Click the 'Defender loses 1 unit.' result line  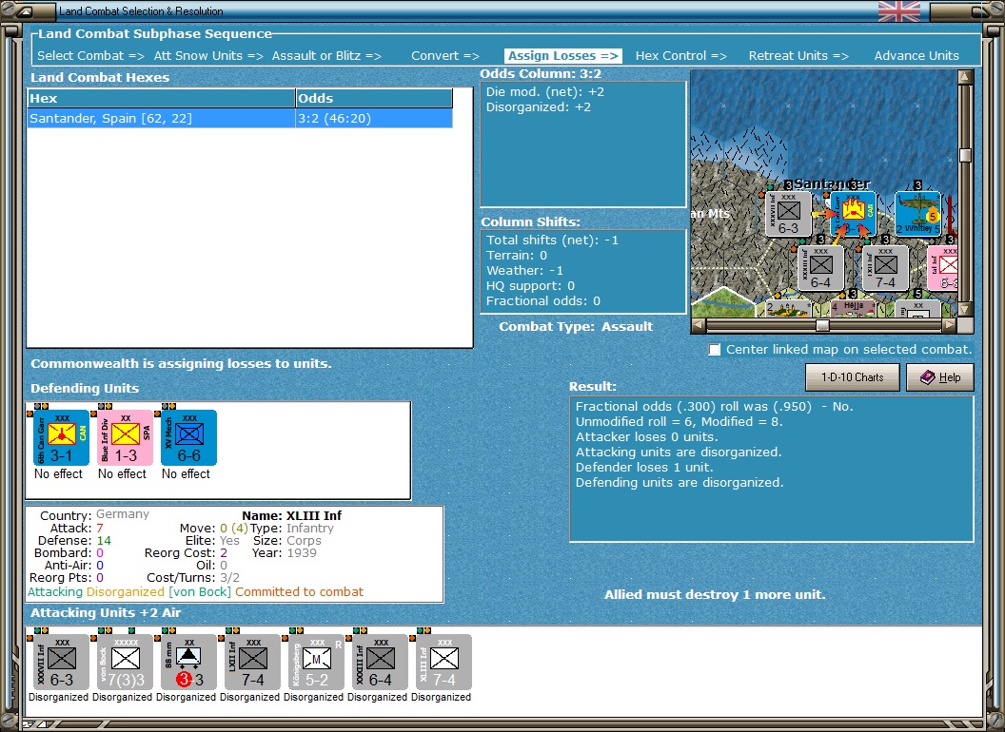(643, 468)
